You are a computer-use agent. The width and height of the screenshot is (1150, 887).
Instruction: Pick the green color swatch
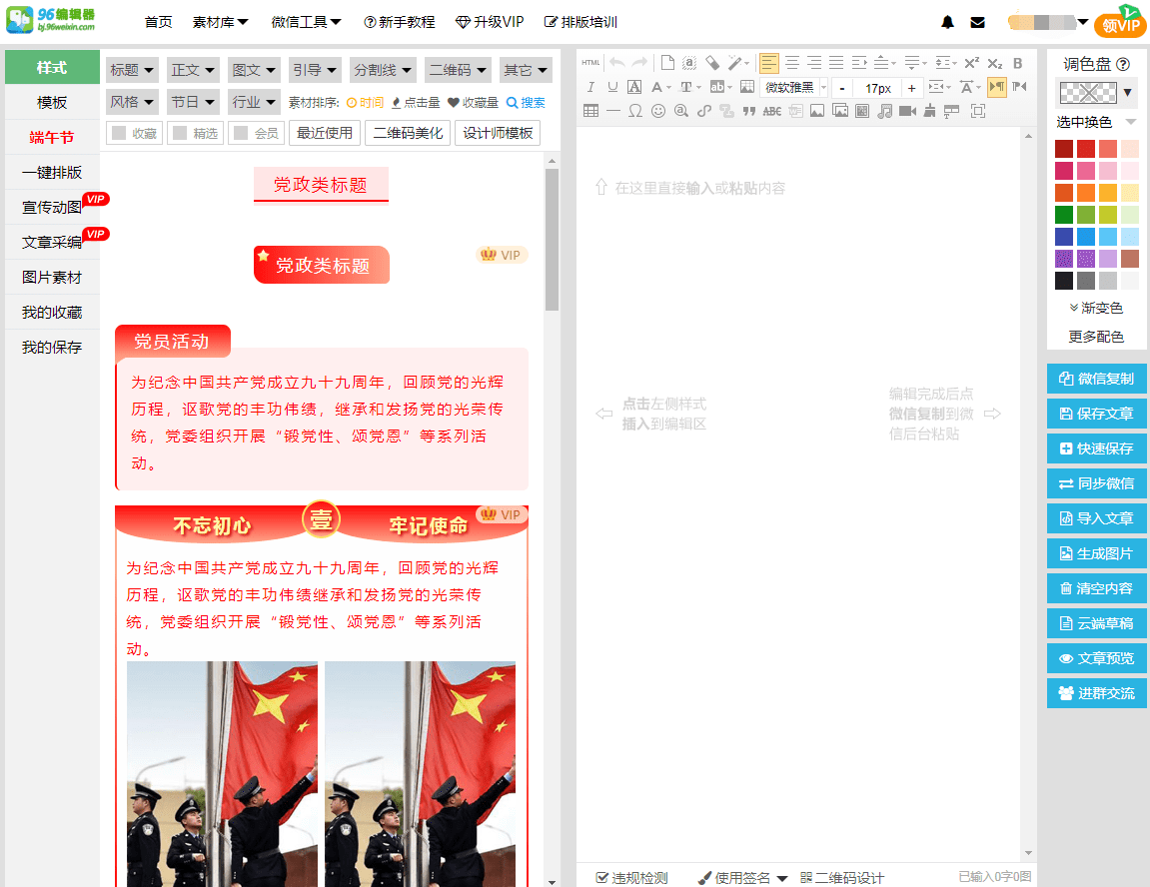point(1064,215)
